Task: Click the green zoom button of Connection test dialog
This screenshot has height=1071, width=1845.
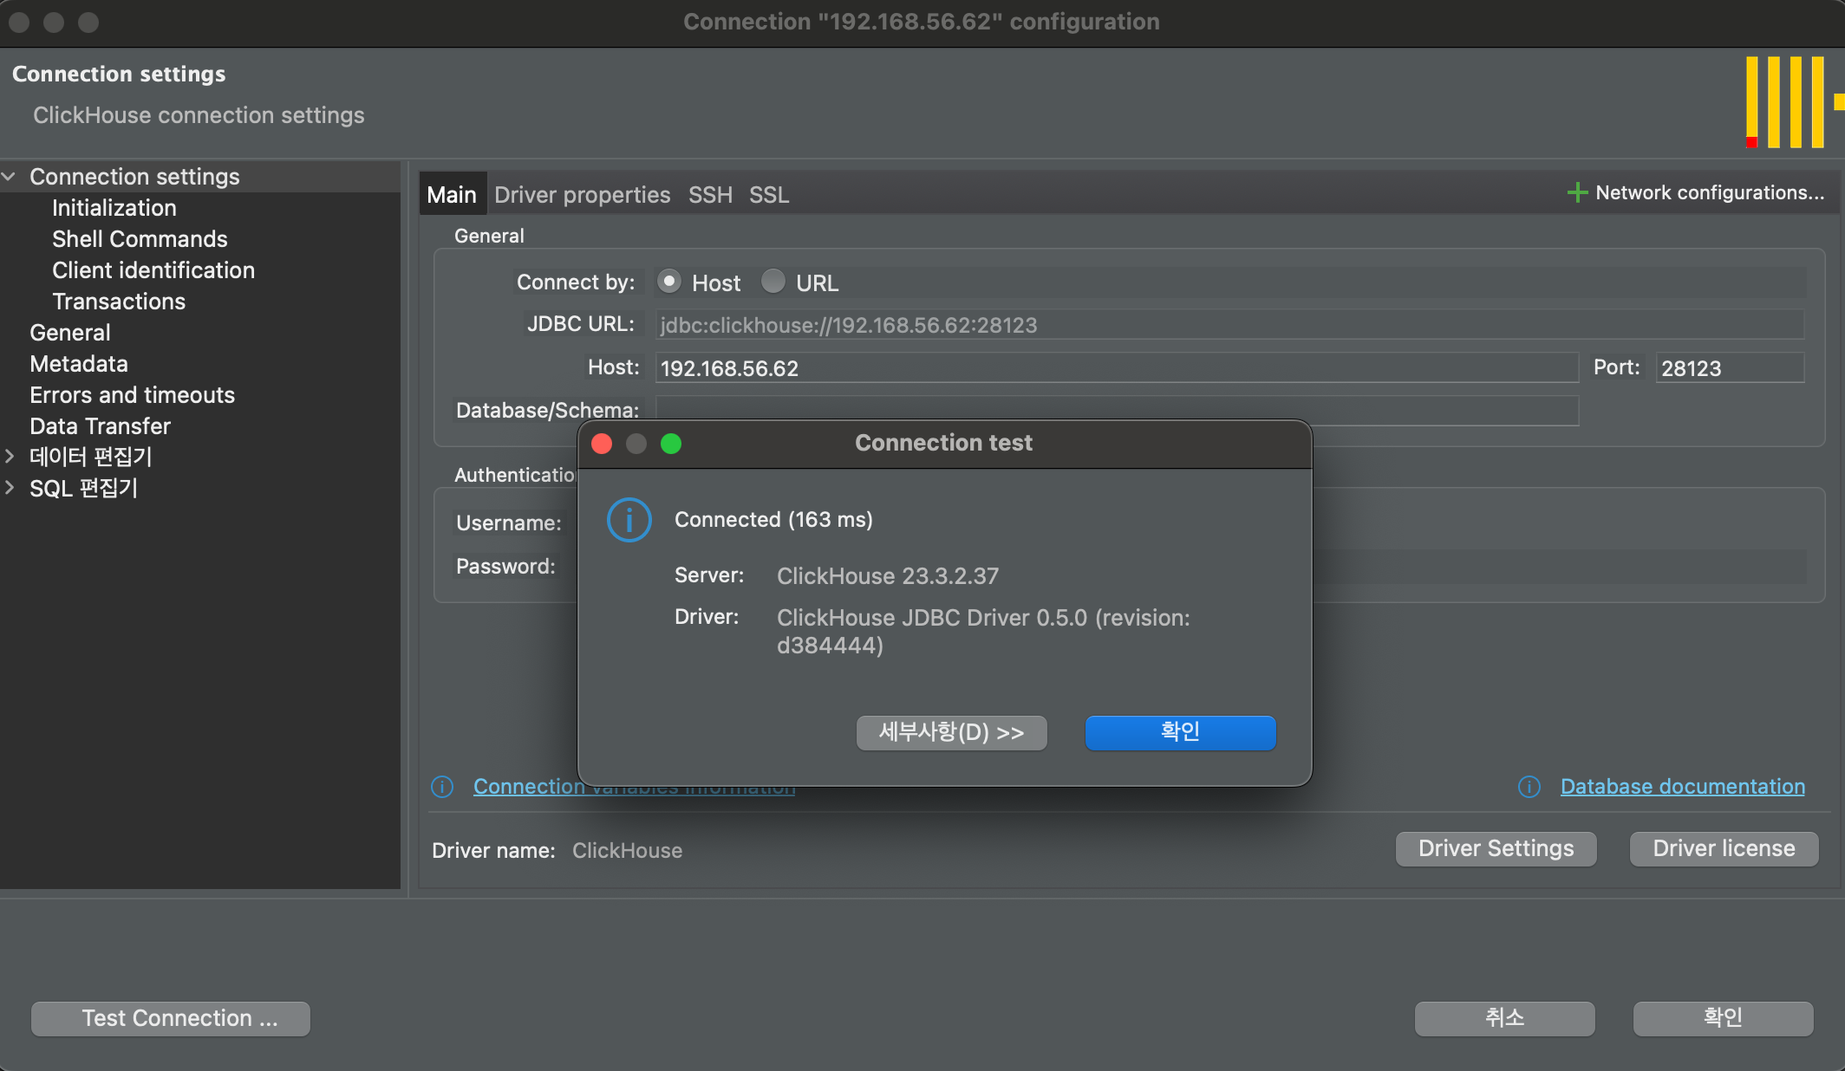Action: pyautogui.click(x=671, y=444)
